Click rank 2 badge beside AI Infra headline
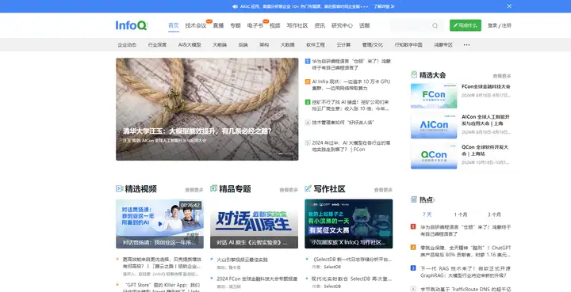Viewport: 571px width, 292px height. 308,82
